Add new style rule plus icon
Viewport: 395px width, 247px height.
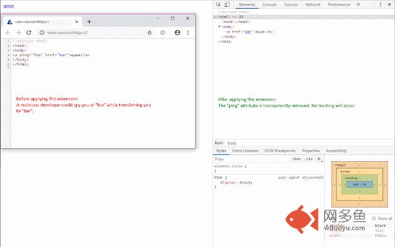(319, 159)
